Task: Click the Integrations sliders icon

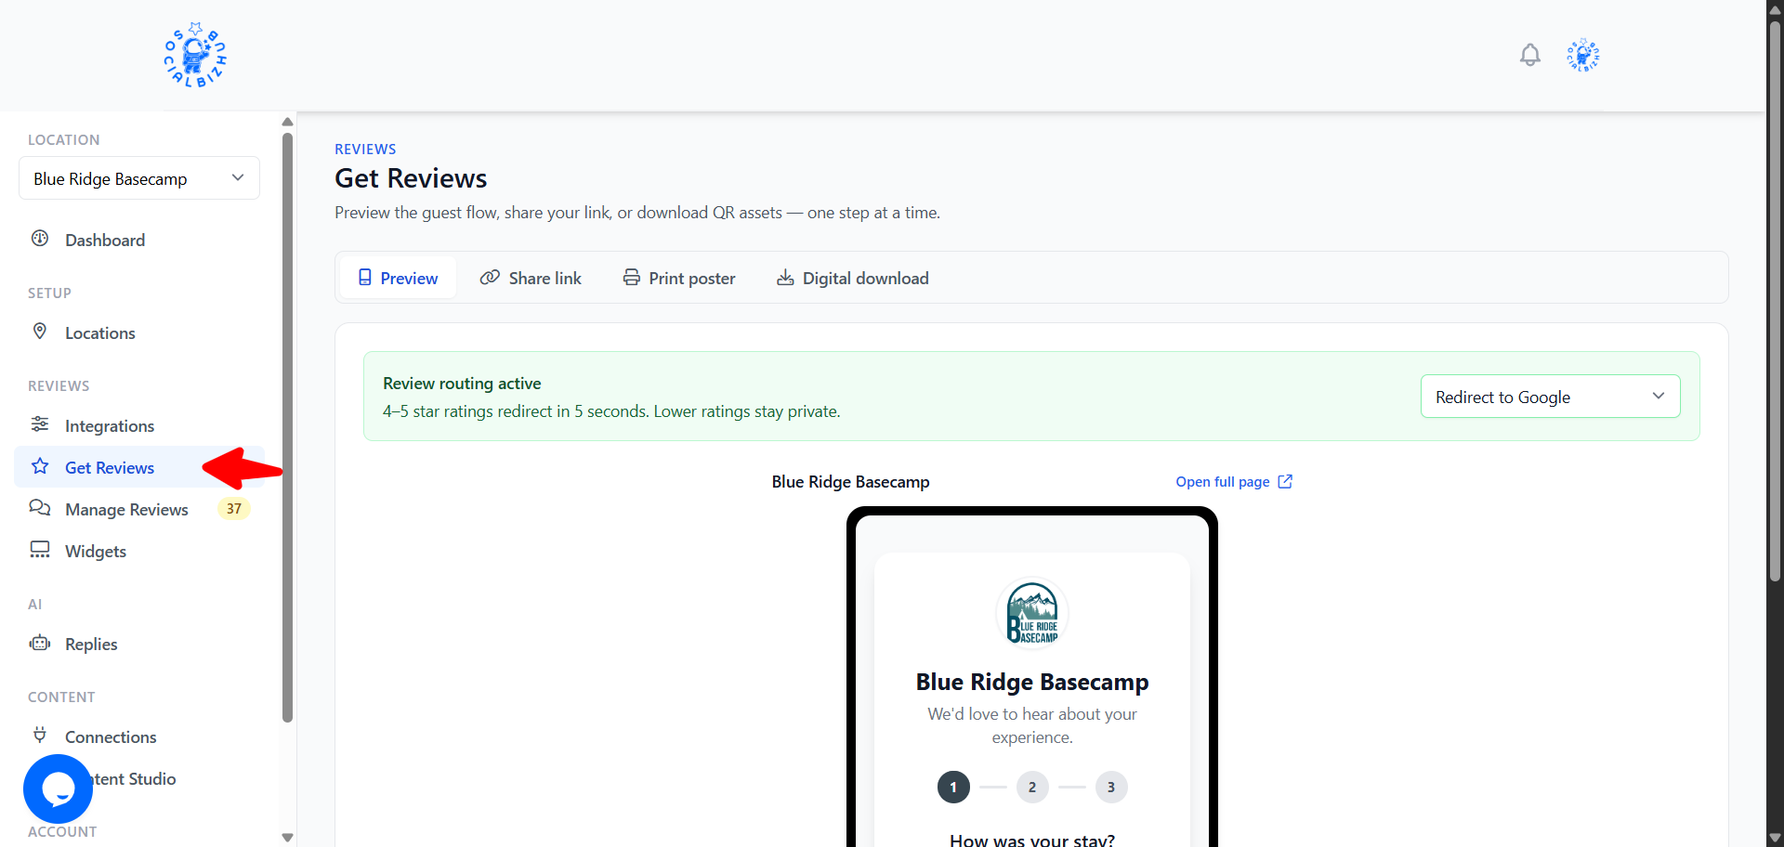Action: (40, 424)
